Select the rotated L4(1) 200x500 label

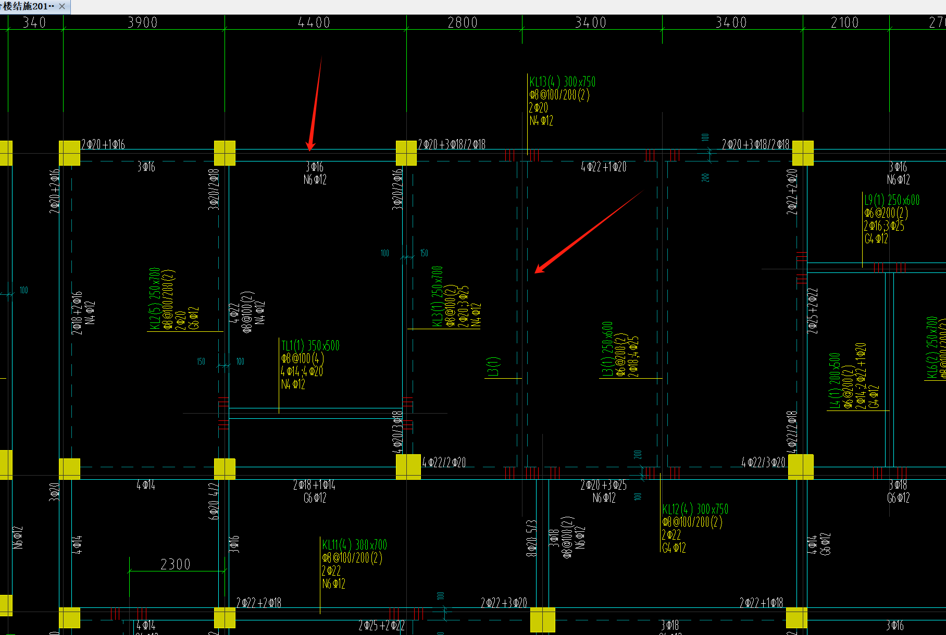834,381
